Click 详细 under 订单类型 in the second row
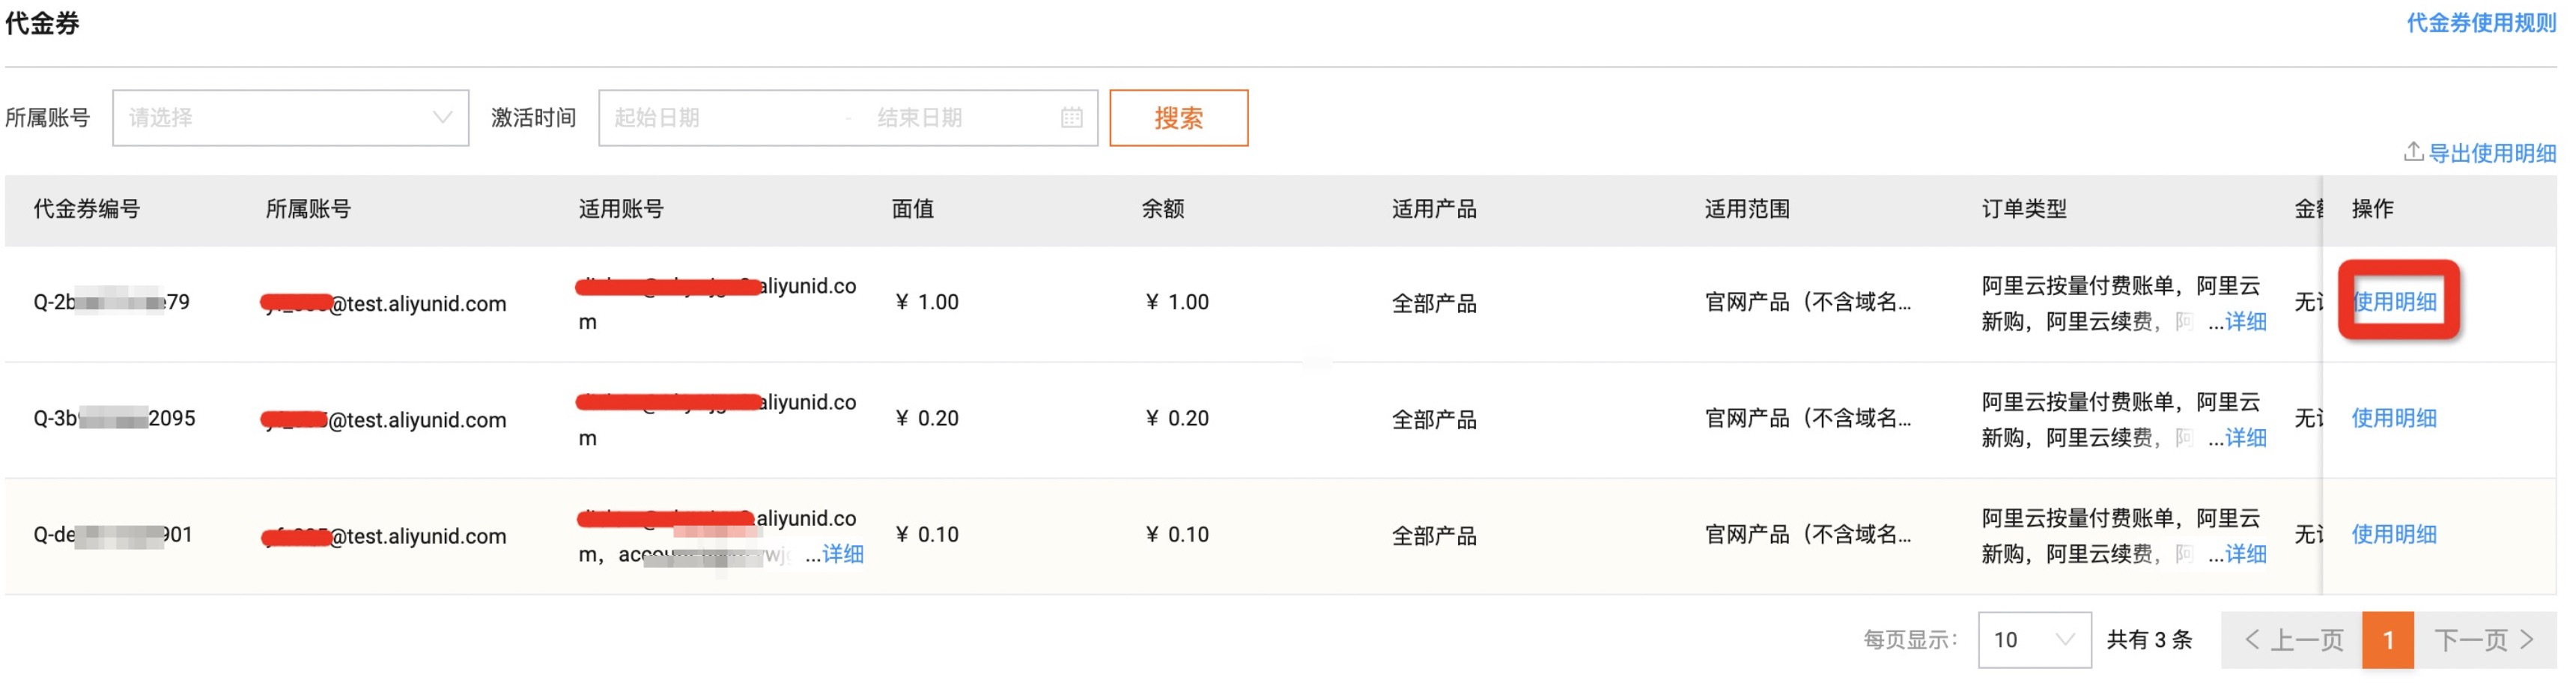 tap(2245, 438)
